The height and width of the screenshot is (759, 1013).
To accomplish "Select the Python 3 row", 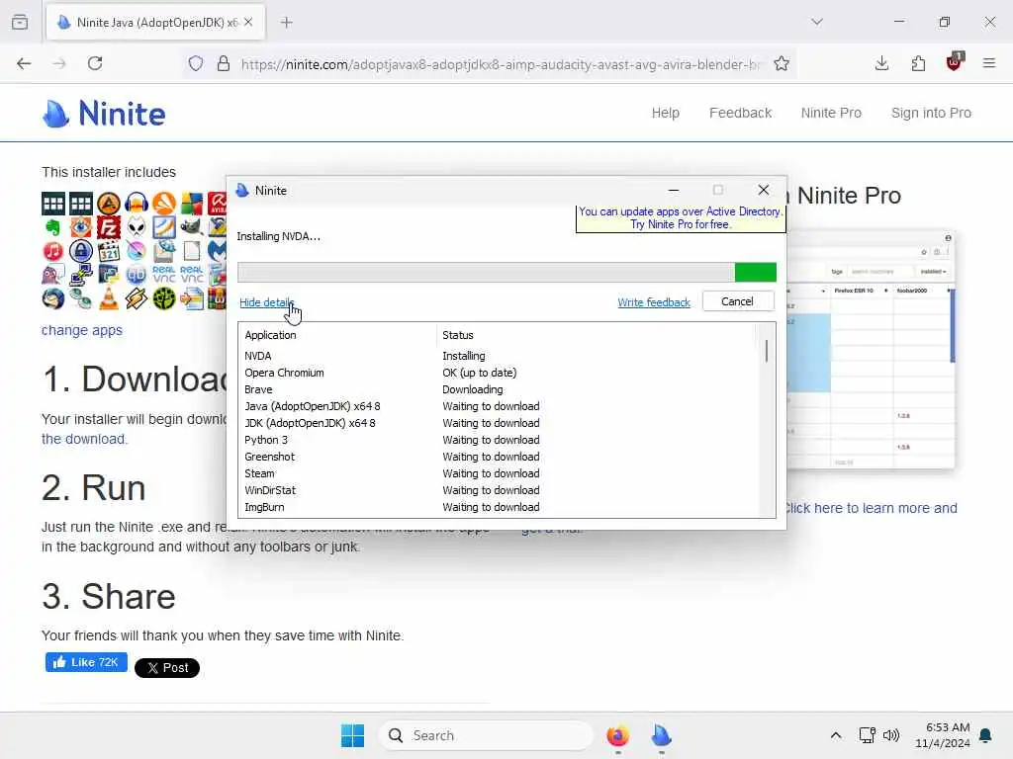I will coord(497,440).
